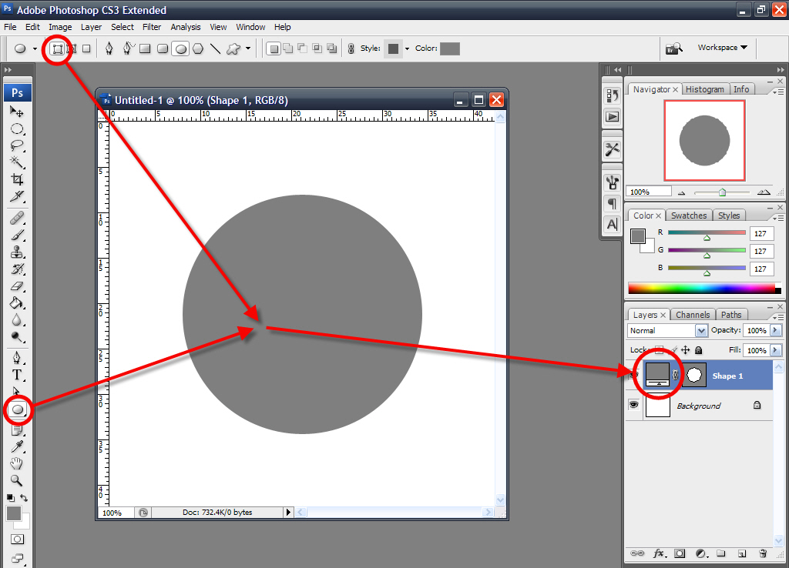
Task: Expand the Opacity slider arrow
Action: click(775, 330)
